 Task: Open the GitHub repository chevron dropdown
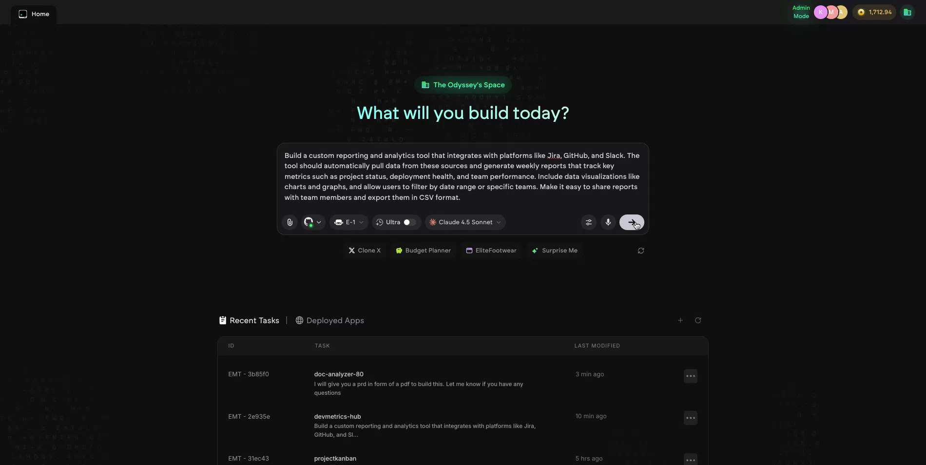point(319,222)
